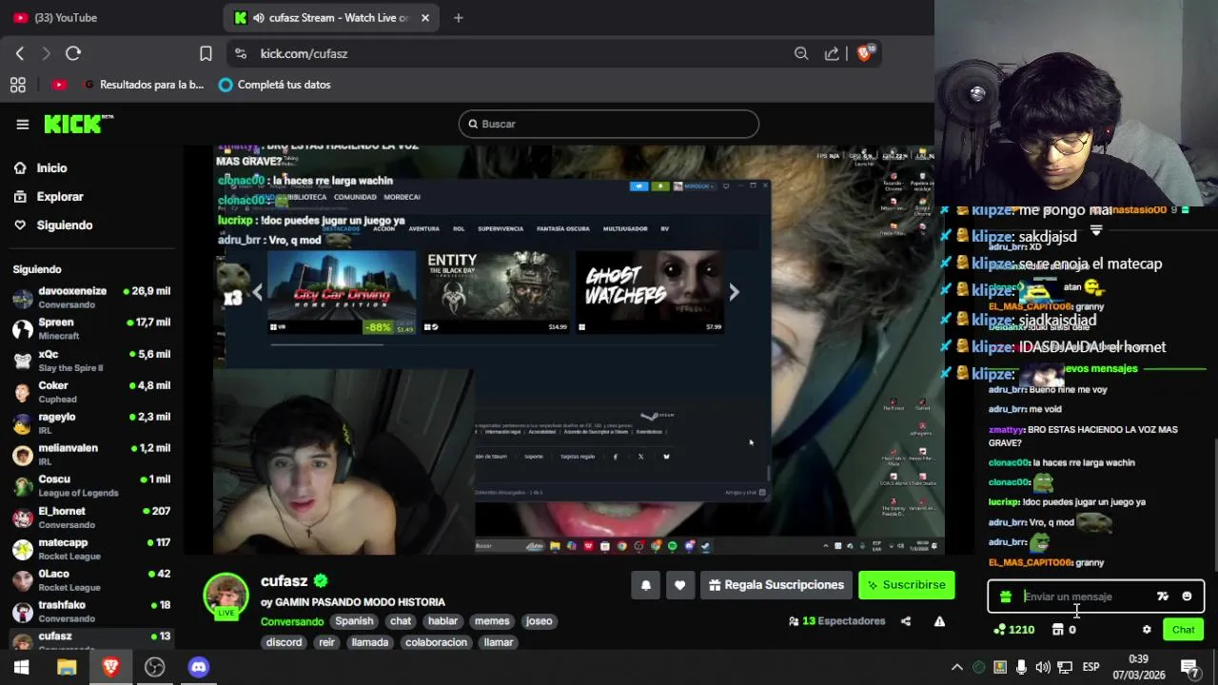
Task: Select the joseo tag
Action: [x=539, y=621]
